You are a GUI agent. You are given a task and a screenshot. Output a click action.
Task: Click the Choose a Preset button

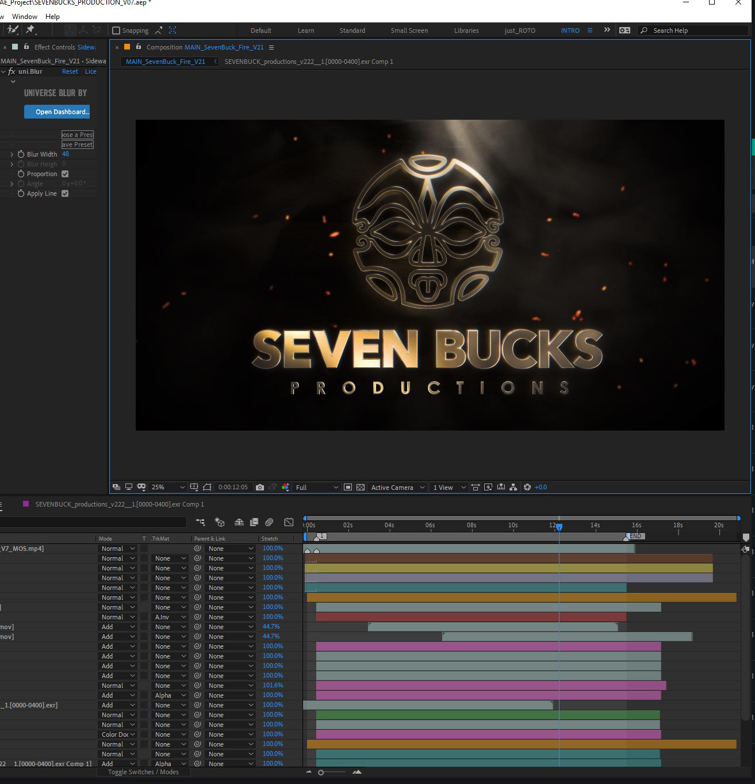click(77, 135)
